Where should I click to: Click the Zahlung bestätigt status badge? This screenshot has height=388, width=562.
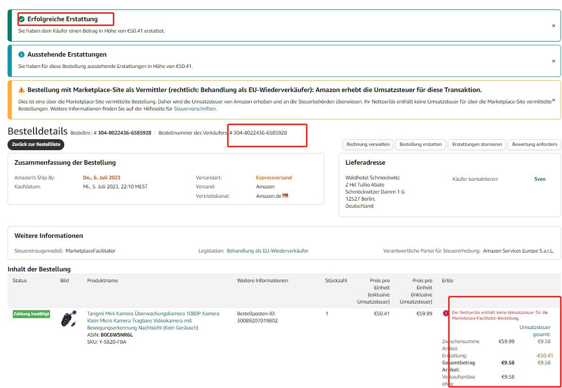tap(31, 314)
